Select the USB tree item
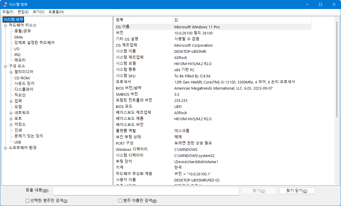The height and width of the screenshot is (206, 341). pos(18,142)
